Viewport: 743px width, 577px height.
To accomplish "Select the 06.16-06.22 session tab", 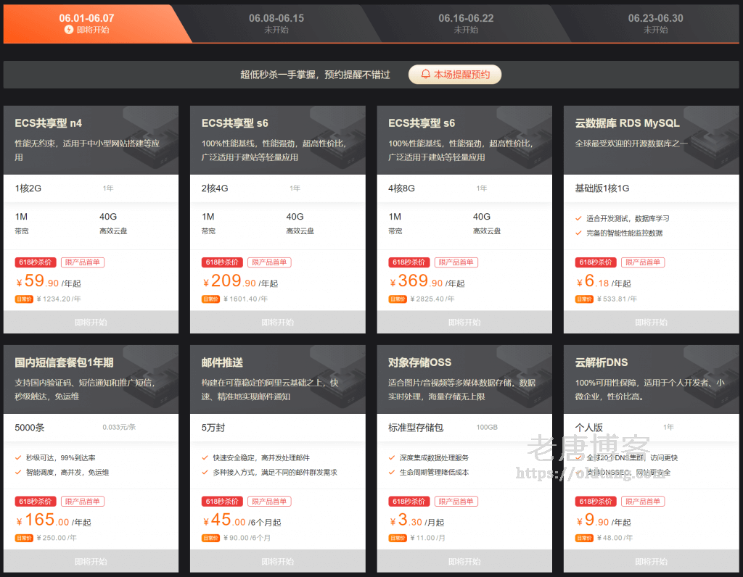I will 466,23.
